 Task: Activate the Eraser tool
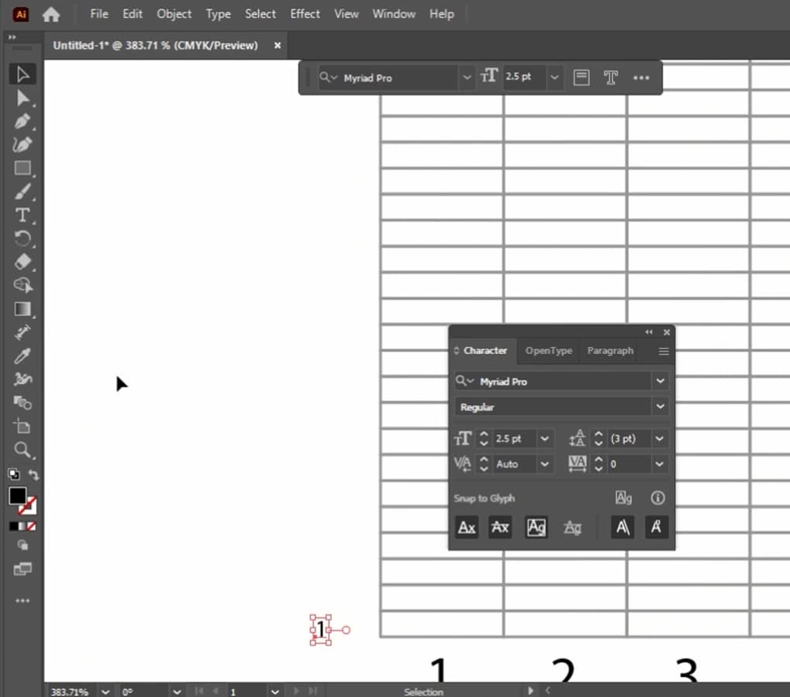click(x=22, y=262)
